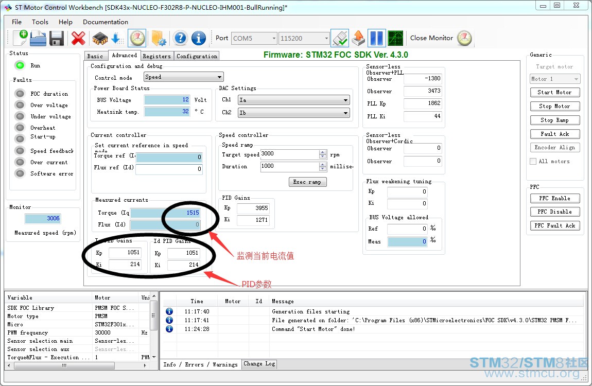This screenshot has height=386, width=592.
Task: Click the Under voltage fault indicator
Action: pyautogui.click(x=20, y=116)
